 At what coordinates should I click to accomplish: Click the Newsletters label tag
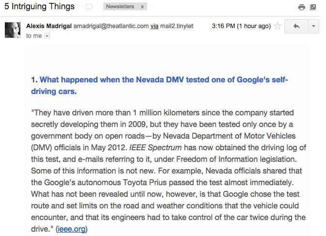pyautogui.click(x=120, y=7)
